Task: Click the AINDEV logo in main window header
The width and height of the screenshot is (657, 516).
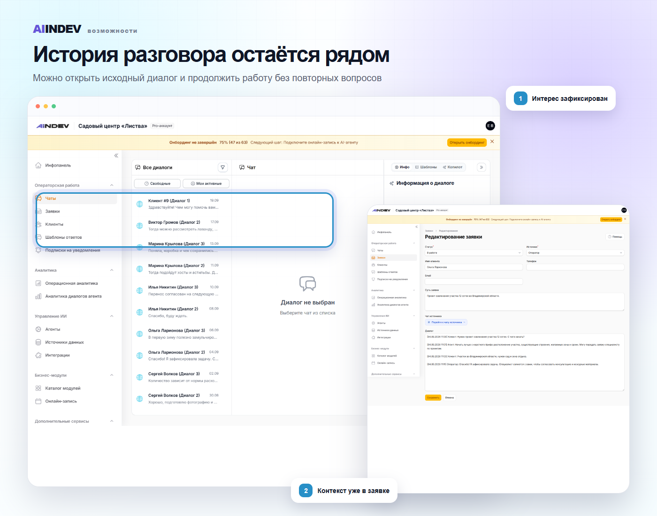Action: tap(53, 126)
